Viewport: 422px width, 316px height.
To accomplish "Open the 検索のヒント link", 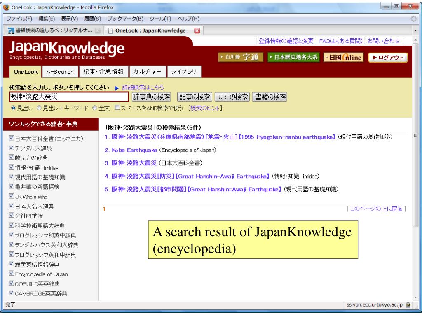I will pos(206,108).
